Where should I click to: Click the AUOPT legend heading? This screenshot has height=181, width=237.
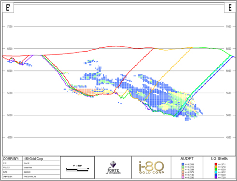[187, 159]
